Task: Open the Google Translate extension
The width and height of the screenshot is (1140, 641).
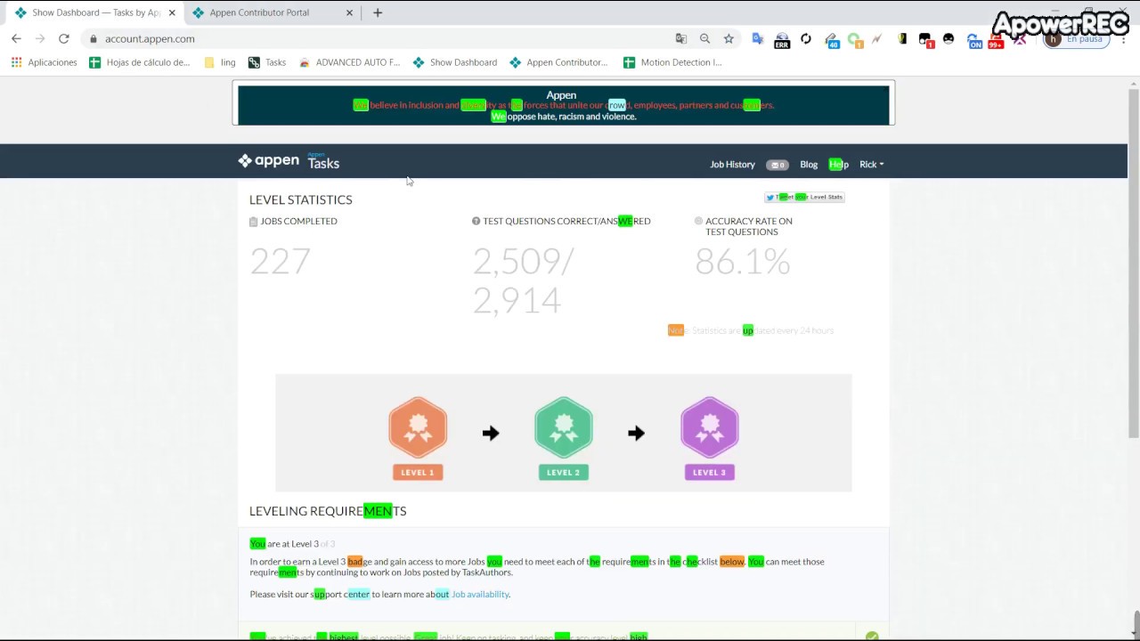Action: [x=758, y=39]
